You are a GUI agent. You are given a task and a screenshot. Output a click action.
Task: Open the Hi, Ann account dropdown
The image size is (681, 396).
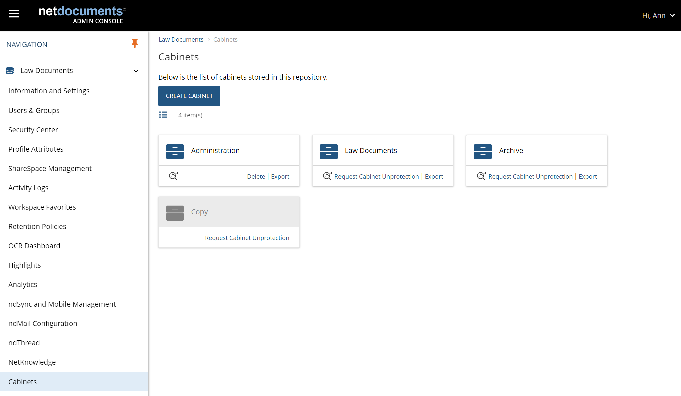(658, 15)
